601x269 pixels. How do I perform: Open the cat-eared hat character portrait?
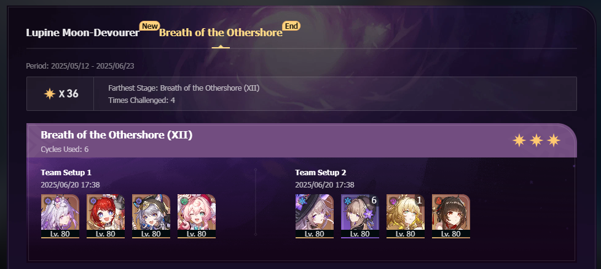tap(151, 216)
